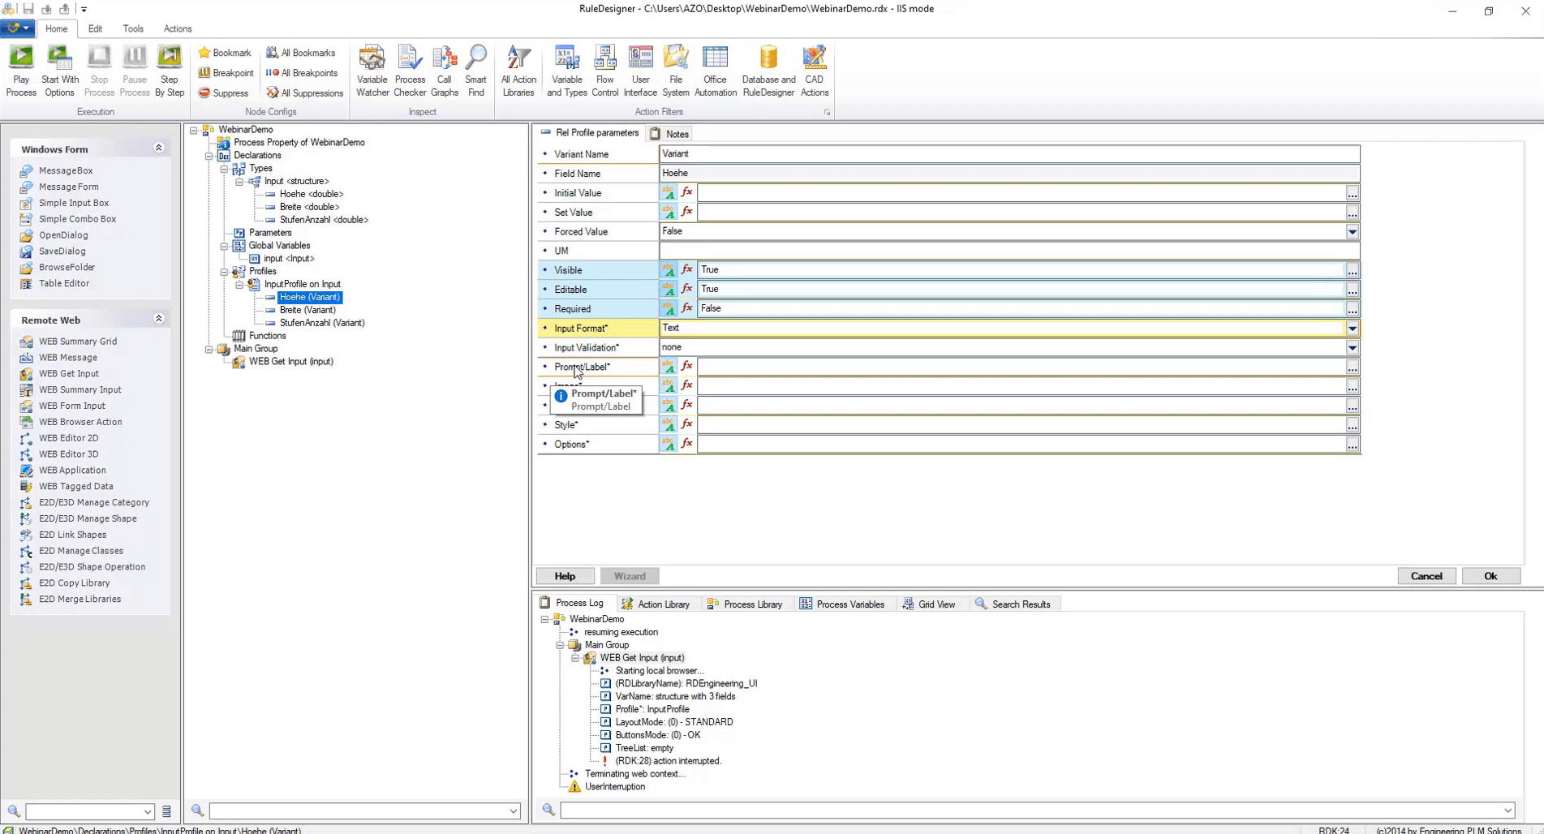
Task: Click the Stop Process icon
Action: [x=98, y=69]
